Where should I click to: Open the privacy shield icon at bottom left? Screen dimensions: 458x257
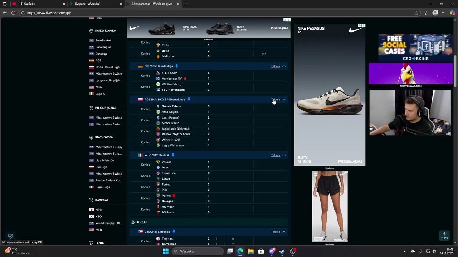point(10,236)
